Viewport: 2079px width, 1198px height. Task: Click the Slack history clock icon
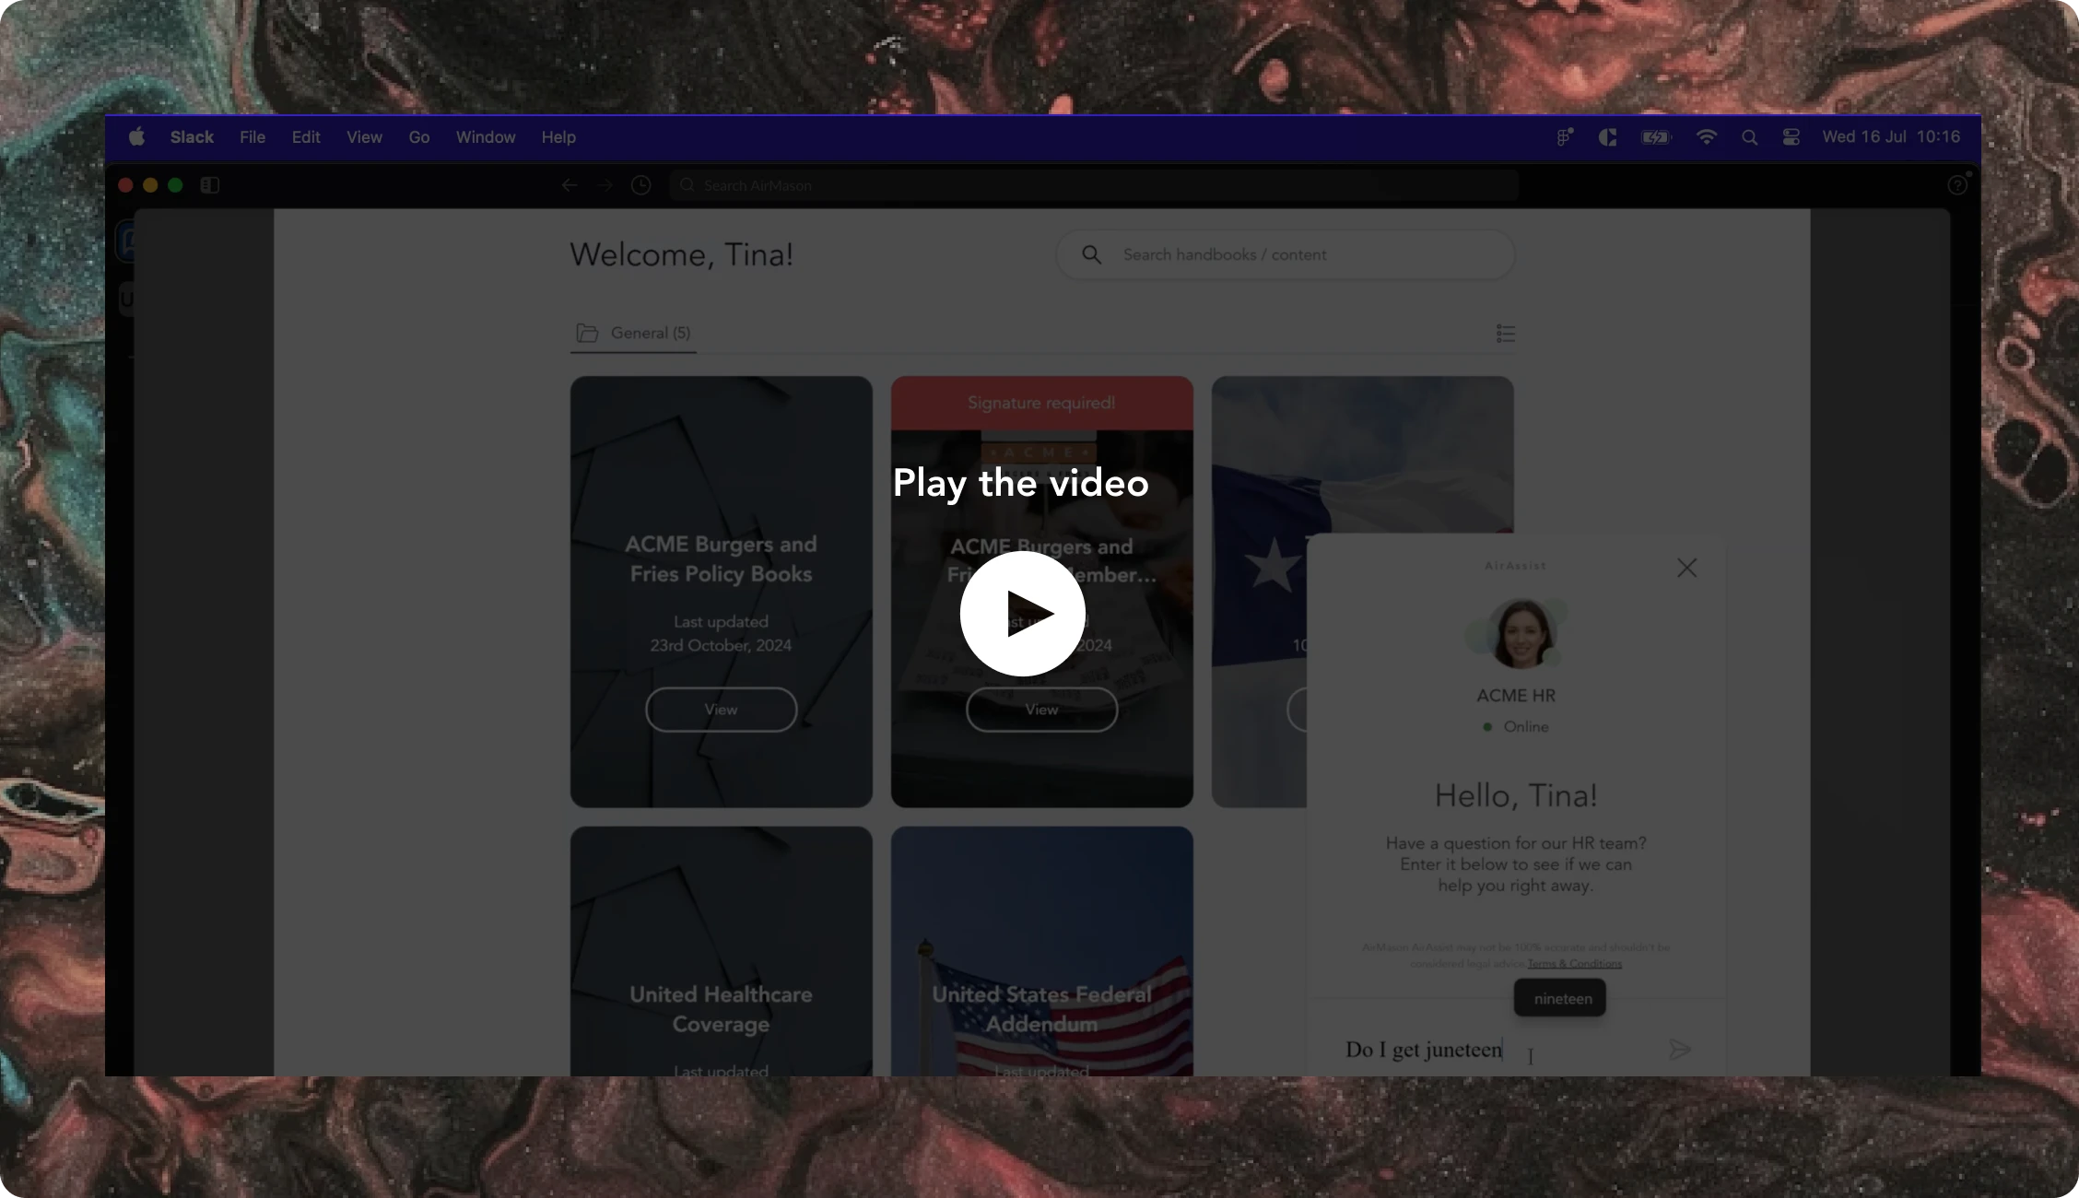[x=640, y=185]
